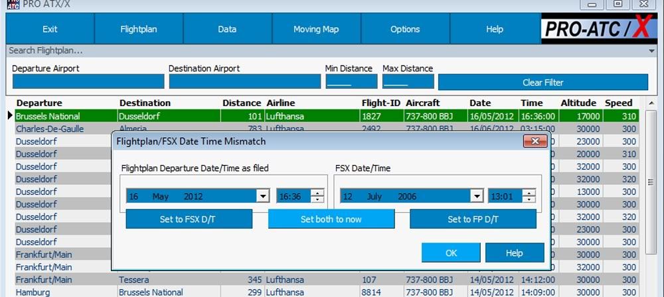664x297 pixels.
Task: Click date cell 16/05/2012
Action: 493,116
